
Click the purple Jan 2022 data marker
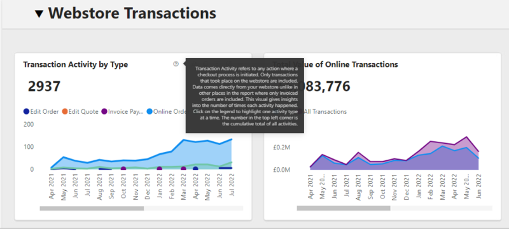coord(160,169)
